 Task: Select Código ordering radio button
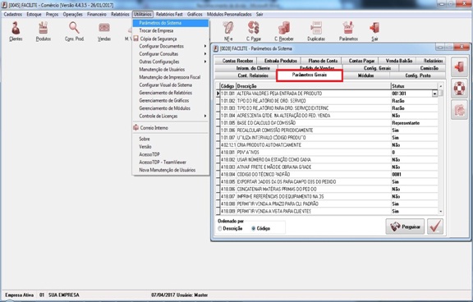[x=254, y=228]
